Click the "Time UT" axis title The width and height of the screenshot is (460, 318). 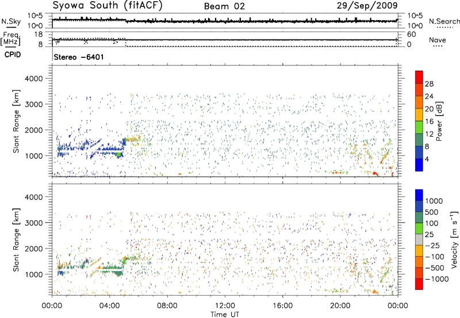pyautogui.click(x=225, y=315)
